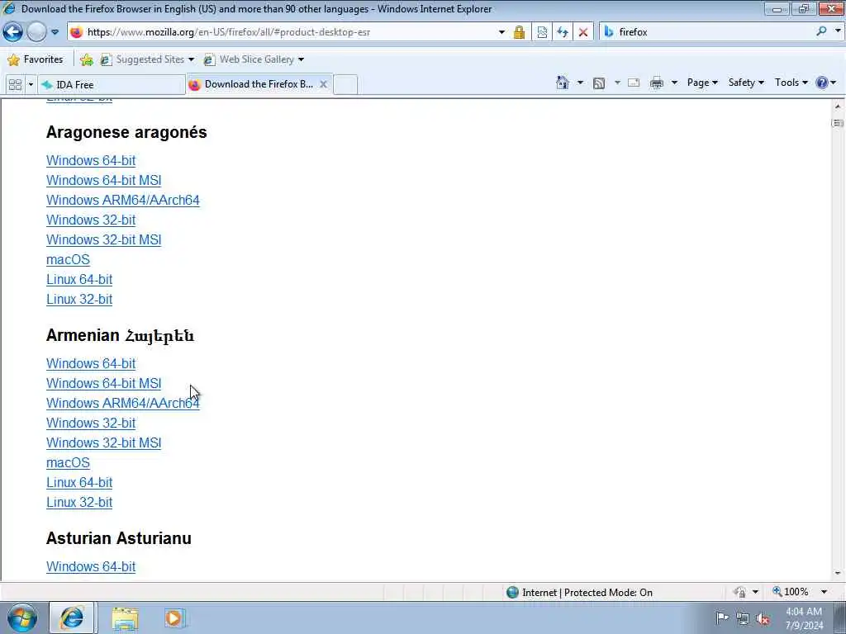This screenshot has height=634, width=846.
Task: Click Armenian Linux 64-bit link
Action: [x=79, y=482]
